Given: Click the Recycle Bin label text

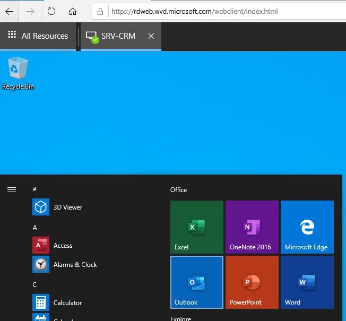Looking at the screenshot, I should [18, 86].
